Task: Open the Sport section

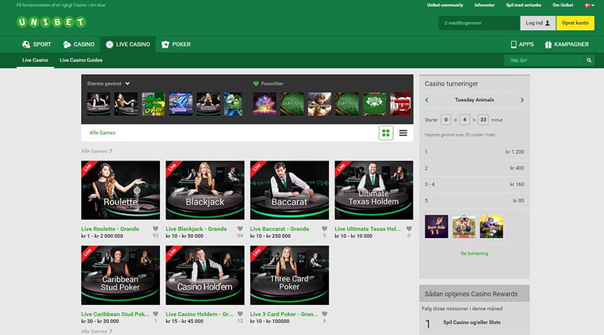Action: [36, 44]
